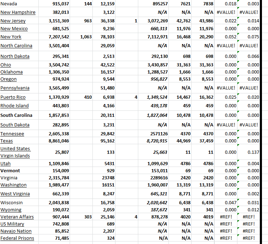The image size is (268, 244).
Task: Select cell with value 5431
Action: [104, 164]
